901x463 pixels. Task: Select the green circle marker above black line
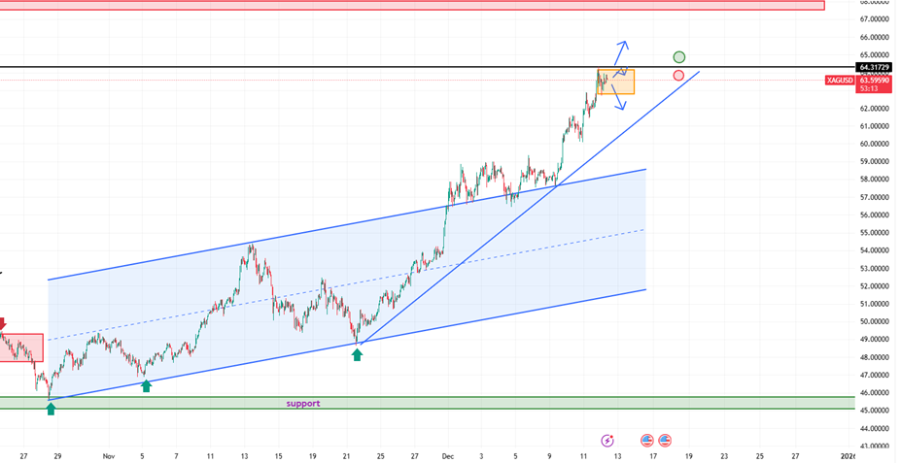(679, 57)
